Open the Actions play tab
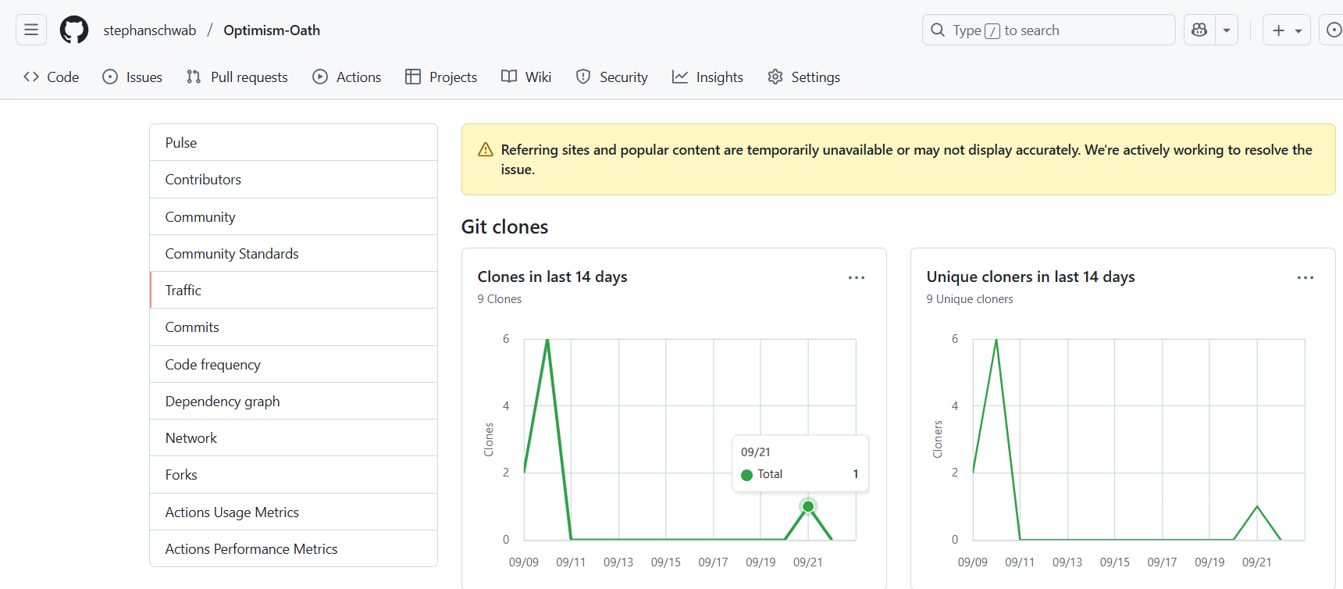Viewport: 1343px width, 589px height. [x=347, y=77]
